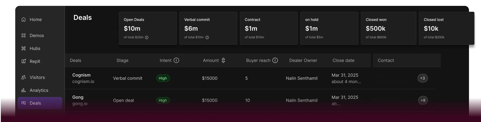Sort by Amount using the arrows
The width and height of the screenshot is (481, 122).
223,60
